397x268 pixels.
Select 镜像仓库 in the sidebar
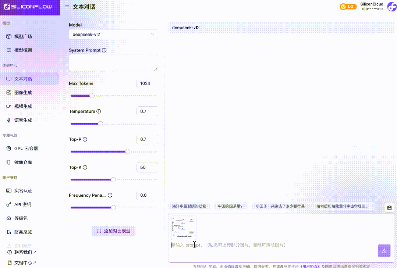pos(22,162)
